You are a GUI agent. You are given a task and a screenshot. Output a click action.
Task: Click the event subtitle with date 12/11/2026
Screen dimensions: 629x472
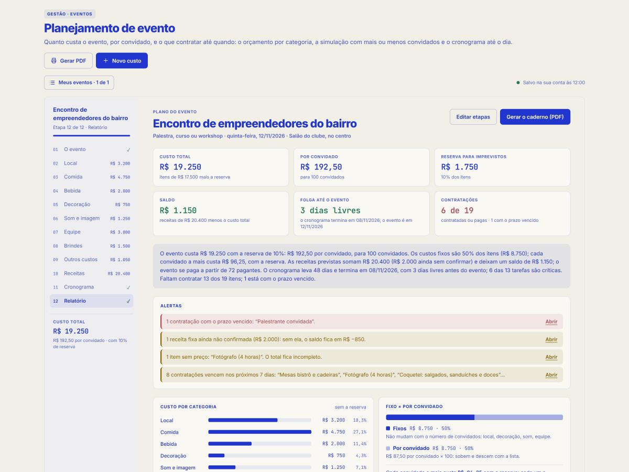(252, 136)
